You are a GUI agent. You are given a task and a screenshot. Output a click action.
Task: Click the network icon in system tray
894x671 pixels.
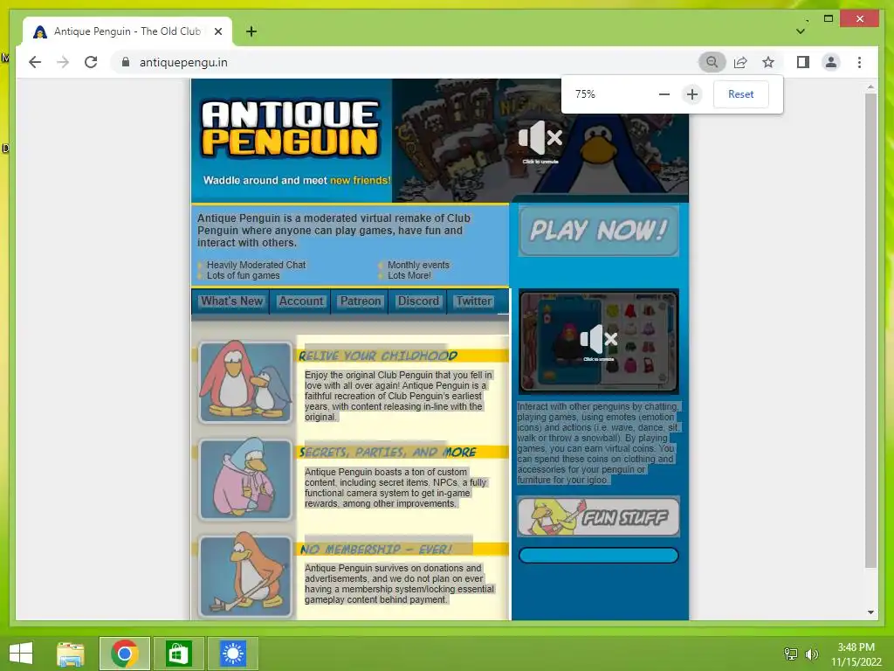791,654
